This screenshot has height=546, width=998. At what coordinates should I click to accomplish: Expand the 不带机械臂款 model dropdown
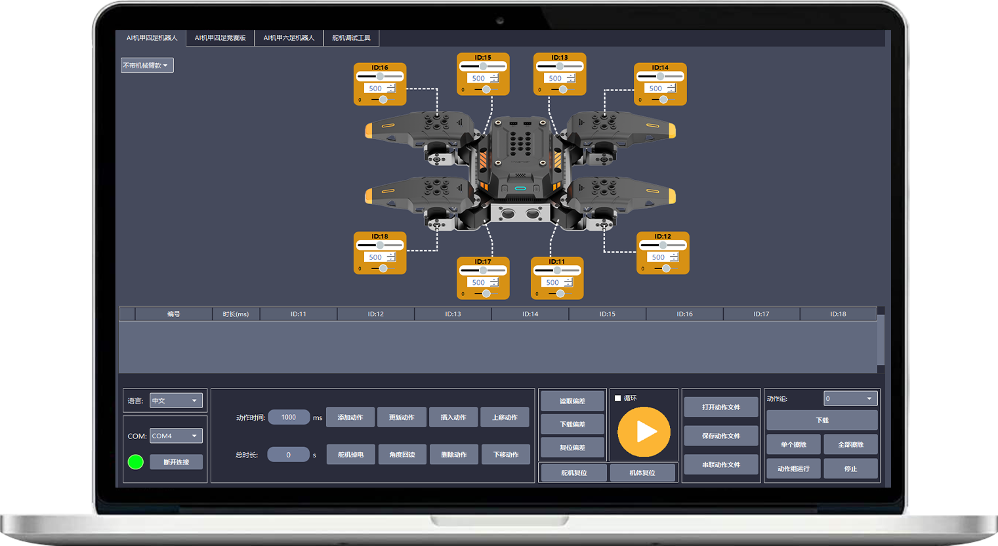coord(147,66)
